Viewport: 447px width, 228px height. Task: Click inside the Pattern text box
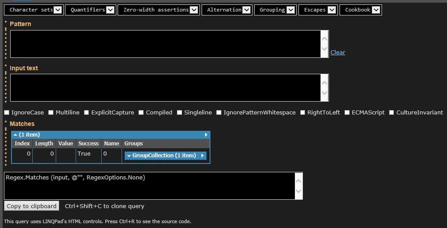[x=164, y=44]
